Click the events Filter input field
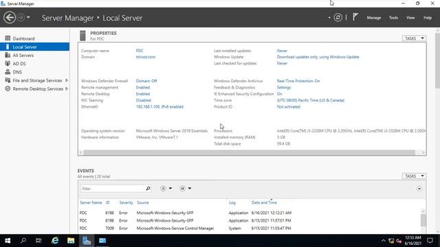Screen dimensions: 440x247 pos(113,189)
